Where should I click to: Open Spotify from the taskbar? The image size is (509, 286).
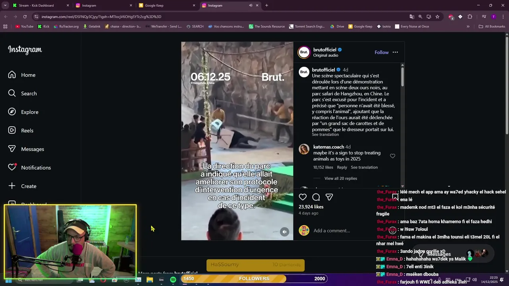point(173,280)
